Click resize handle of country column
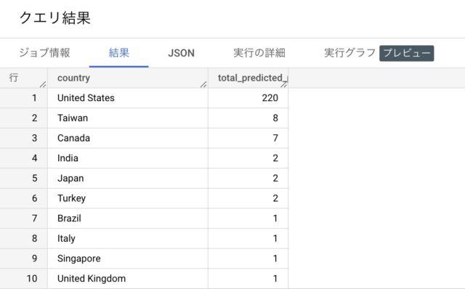 click(203, 84)
